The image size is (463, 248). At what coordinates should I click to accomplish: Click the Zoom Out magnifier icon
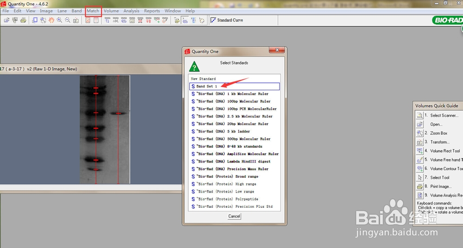(x=68, y=20)
